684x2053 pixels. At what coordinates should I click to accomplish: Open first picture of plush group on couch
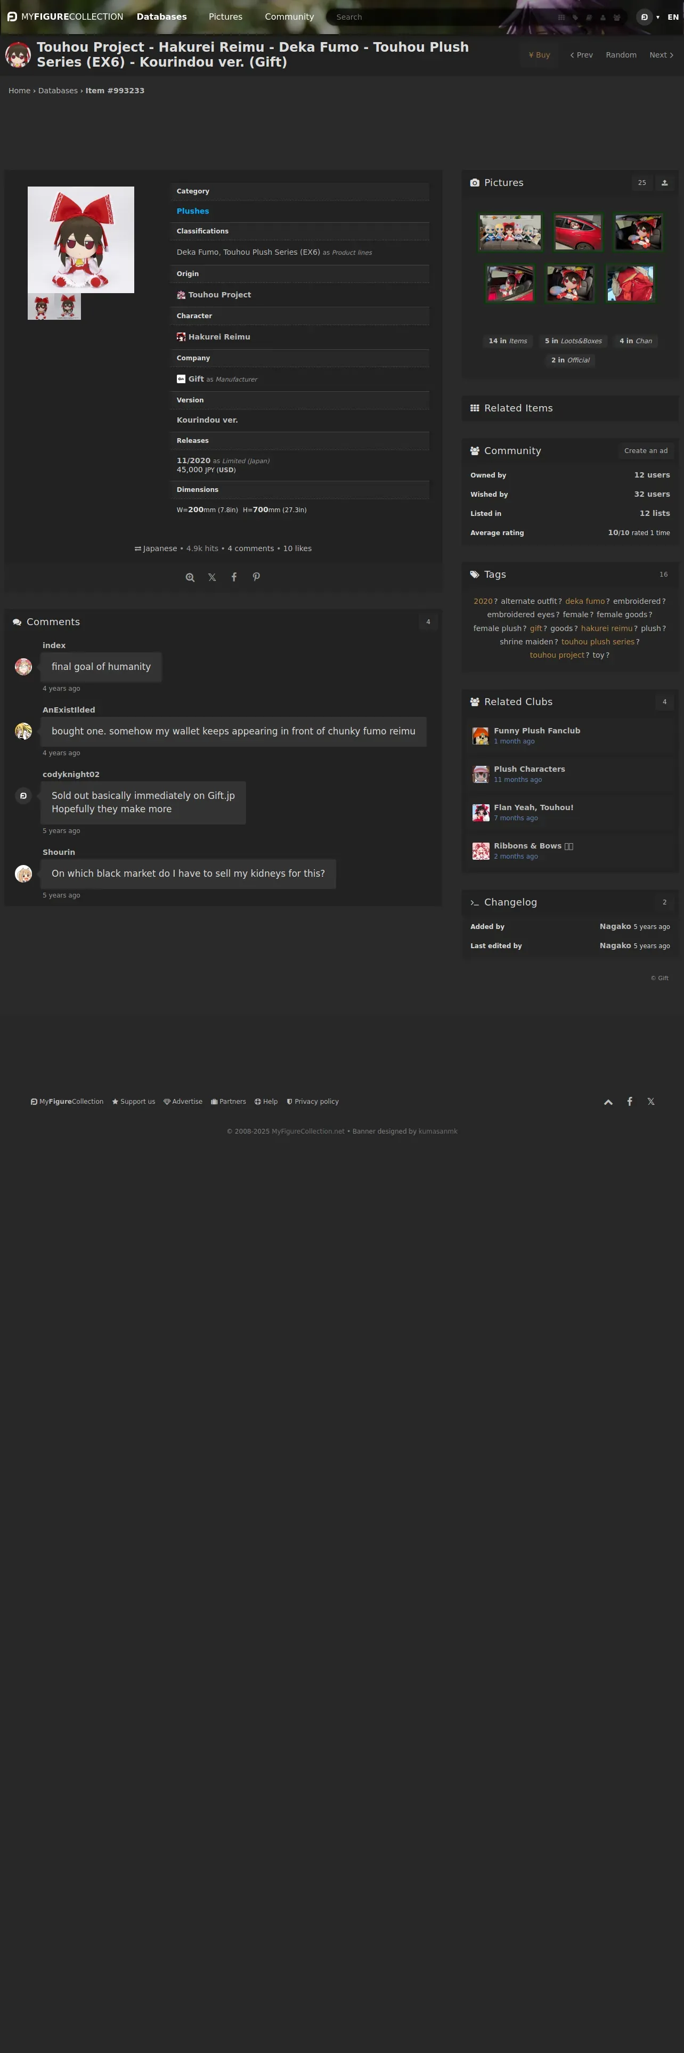(510, 232)
